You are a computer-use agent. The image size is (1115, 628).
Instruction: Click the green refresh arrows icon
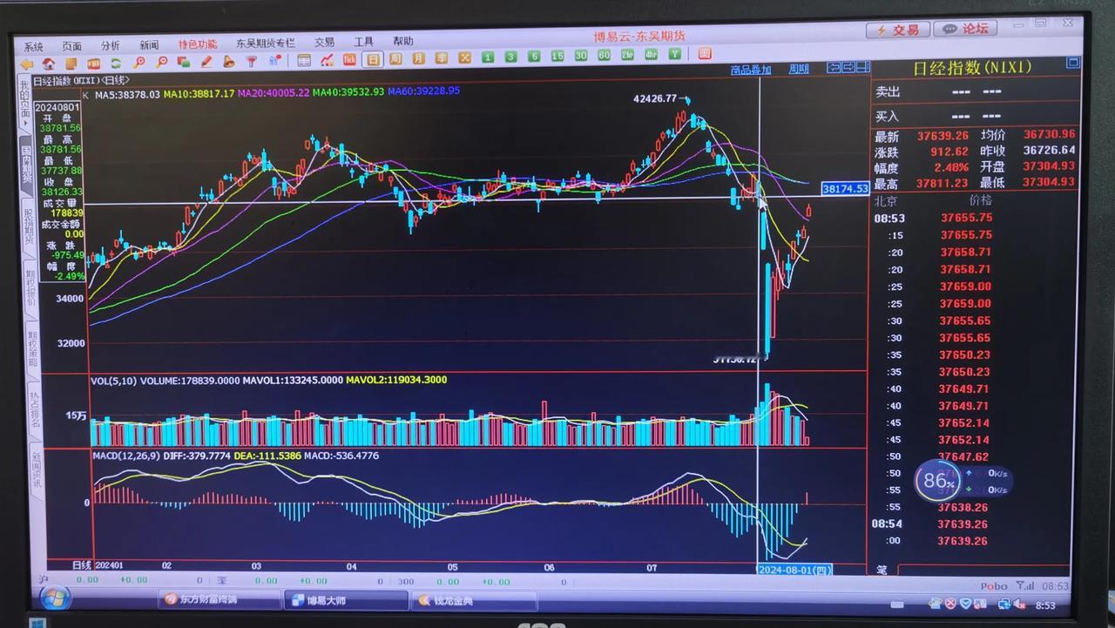(116, 63)
